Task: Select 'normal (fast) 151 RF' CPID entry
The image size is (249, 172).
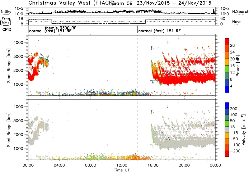Action: [159, 31]
